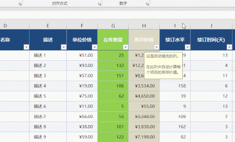Open filter dropdown for 单位价格 column

click(x=94, y=47)
